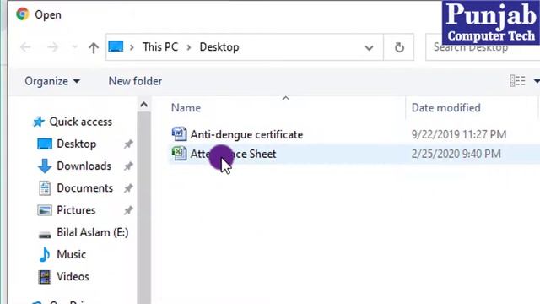Go up one folder level
Screen dimensions: 540x304
click(x=94, y=47)
